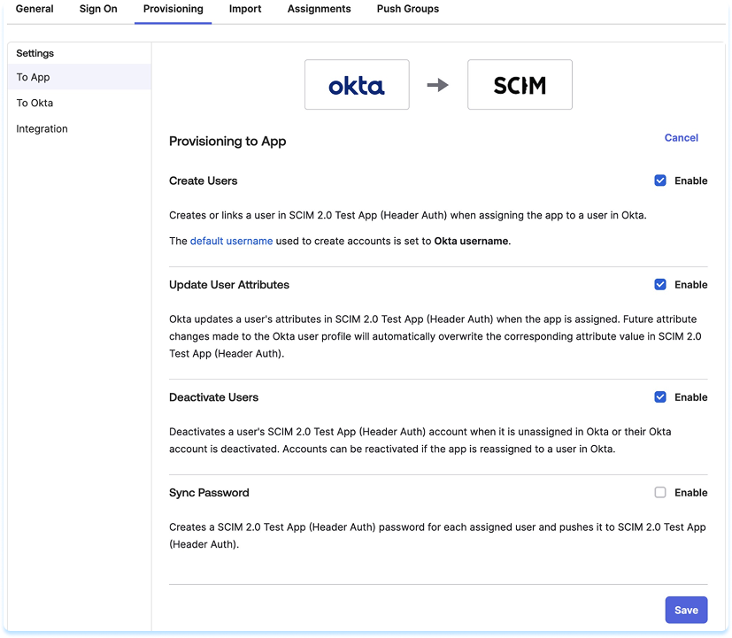
Task: Click the Provisioning to App heading
Action: (227, 142)
